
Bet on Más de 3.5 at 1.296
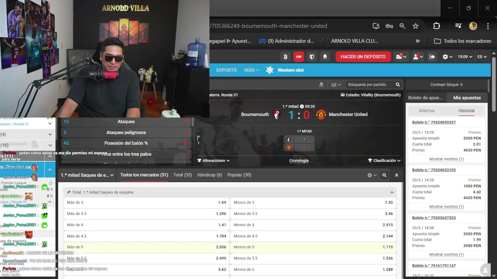146,214
